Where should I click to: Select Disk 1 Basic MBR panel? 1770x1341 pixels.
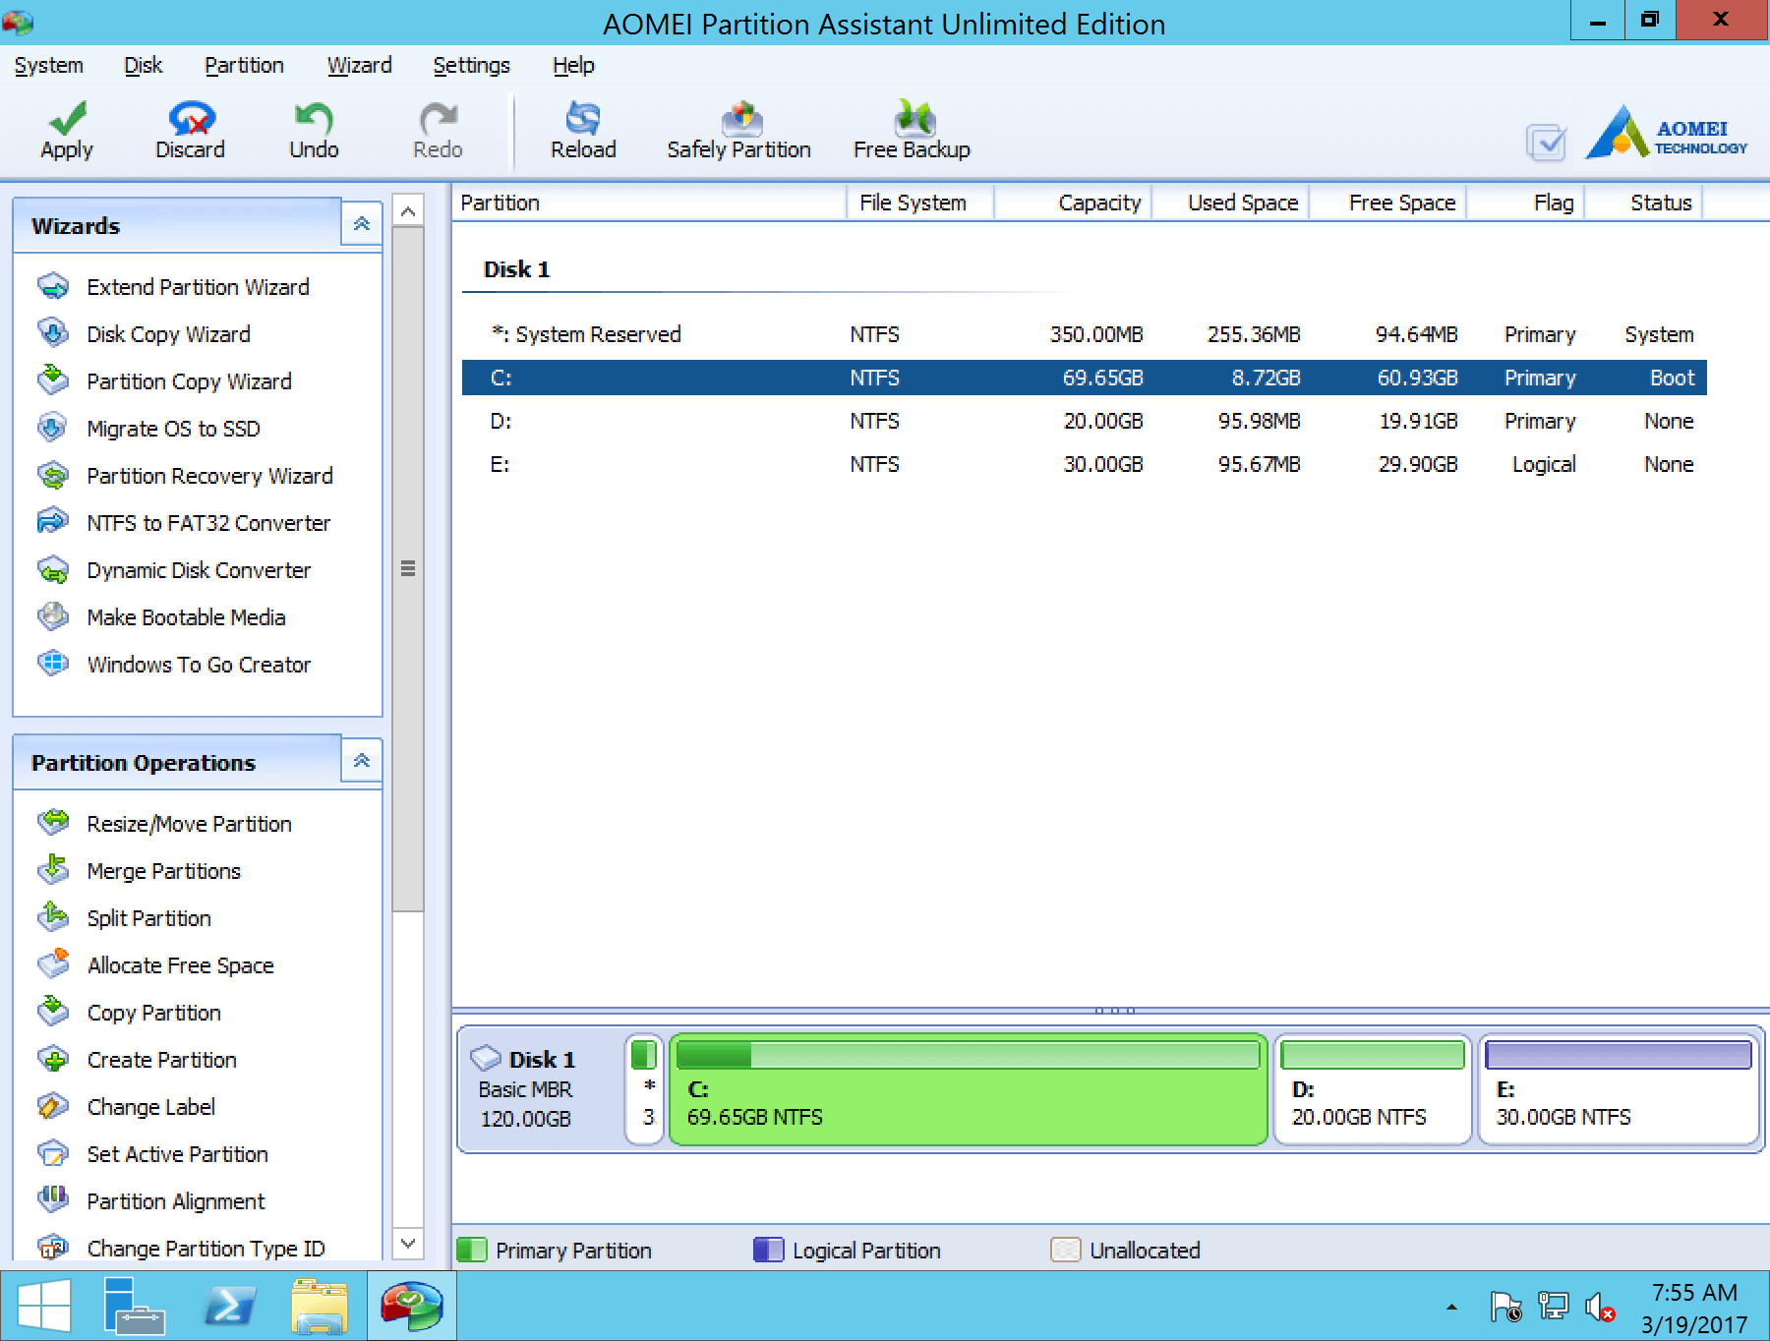point(540,1089)
